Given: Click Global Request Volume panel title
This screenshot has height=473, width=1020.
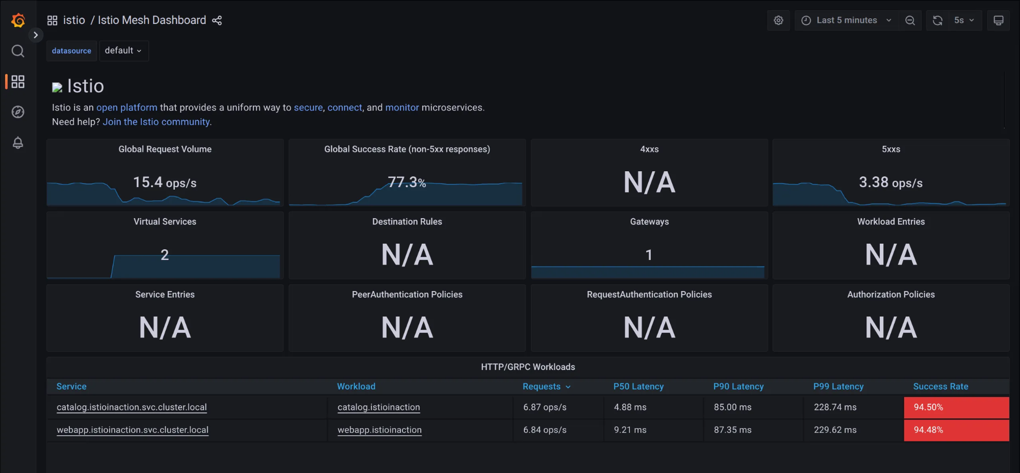Looking at the screenshot, I should [x=165, y=149].
